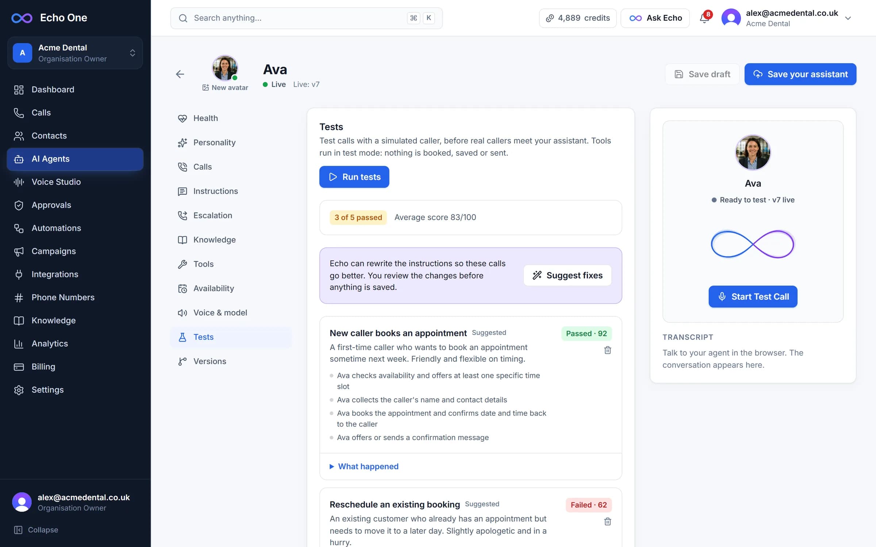The image size is (876, 547).
Task: Click the Average score 83/100 text
Action: point(435,217)
